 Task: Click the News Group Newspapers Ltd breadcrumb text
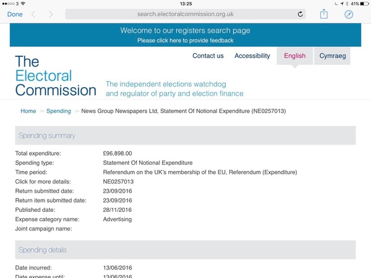pos(184,111)
